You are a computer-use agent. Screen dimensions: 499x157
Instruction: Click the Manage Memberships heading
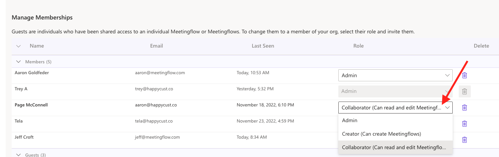42,18
